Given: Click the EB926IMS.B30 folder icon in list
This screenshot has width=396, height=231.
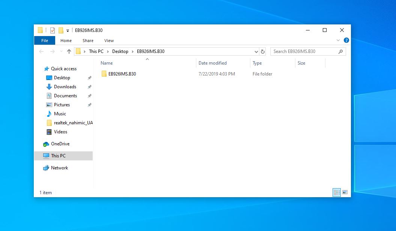Looking at the screenshot, I should (104, 74).
